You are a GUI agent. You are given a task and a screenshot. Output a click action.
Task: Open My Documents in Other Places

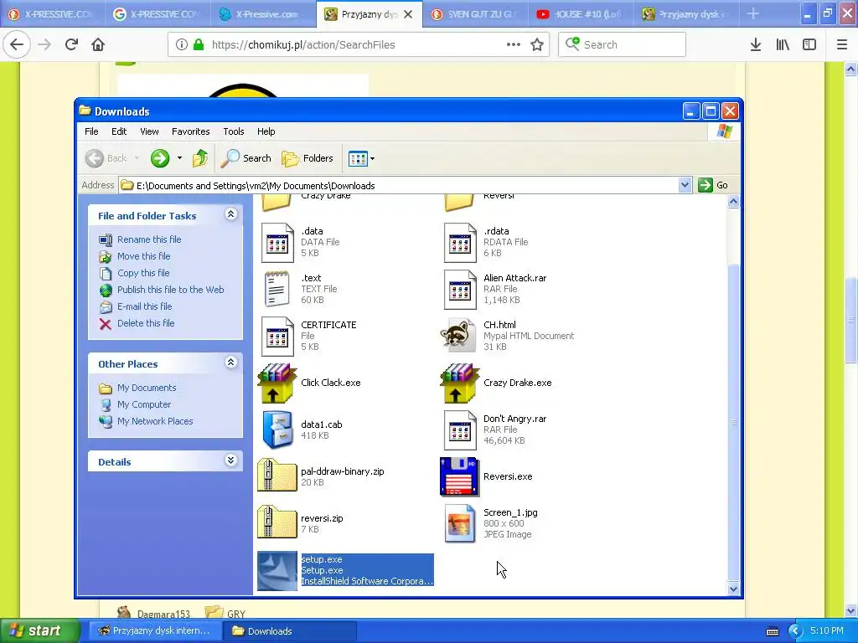click(x=147, y=388)
